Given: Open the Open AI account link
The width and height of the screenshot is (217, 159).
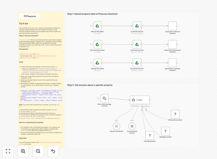Looking at the screenshot, I should [x=28, y=58].
